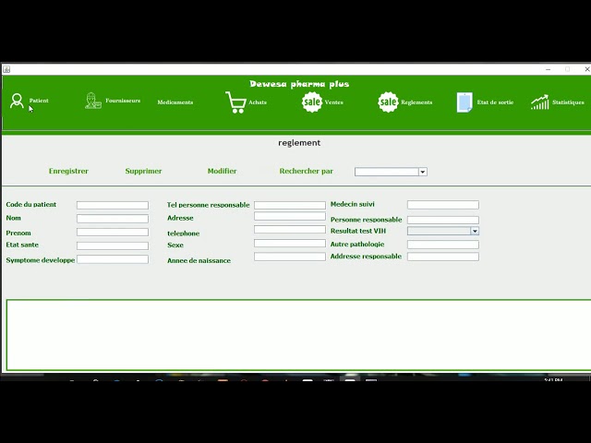Focus the Etat sante input field
591x443 pixels.
click(x=113, y=246)
